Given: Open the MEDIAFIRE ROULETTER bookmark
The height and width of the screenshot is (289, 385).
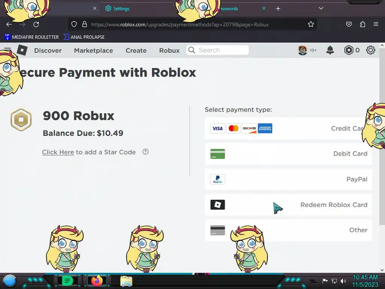Looking at the screenshot, I should tap(32, 37).
